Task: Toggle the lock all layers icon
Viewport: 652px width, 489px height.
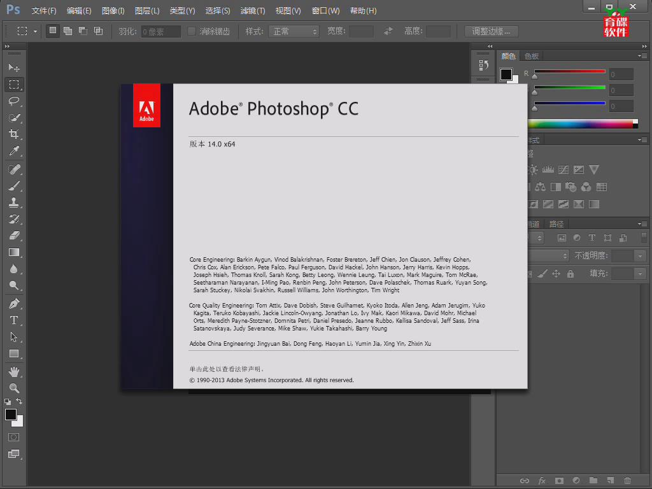Action: click(570, 274)
